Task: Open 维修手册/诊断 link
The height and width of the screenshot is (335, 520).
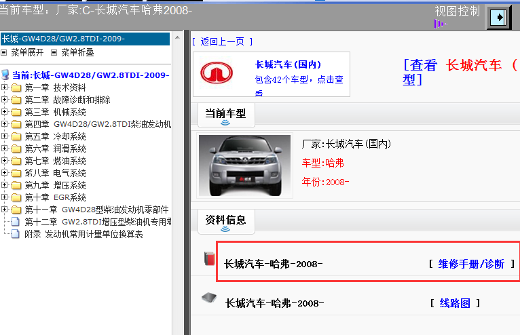Action: tap(471, 264)
